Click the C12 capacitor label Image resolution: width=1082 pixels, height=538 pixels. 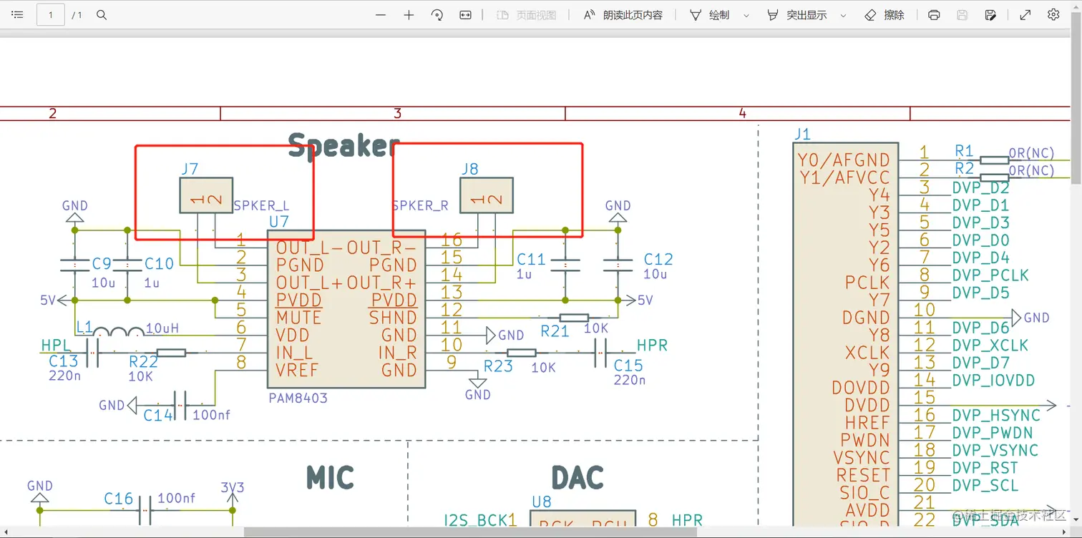(x=658, y=259)
